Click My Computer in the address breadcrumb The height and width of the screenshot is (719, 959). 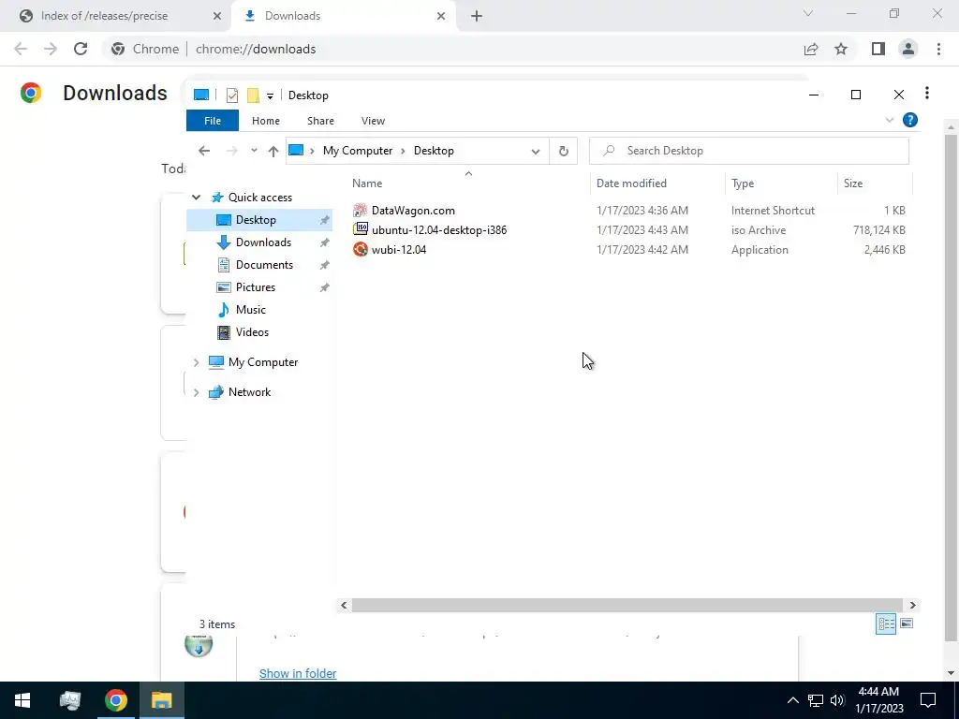[357, 151]
